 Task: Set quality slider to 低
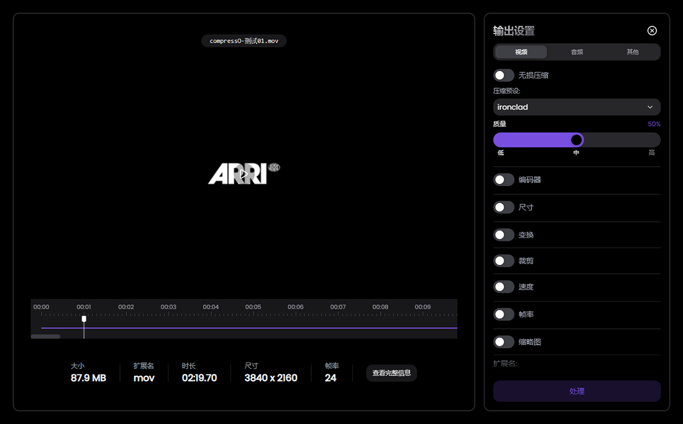coord(501,153)
